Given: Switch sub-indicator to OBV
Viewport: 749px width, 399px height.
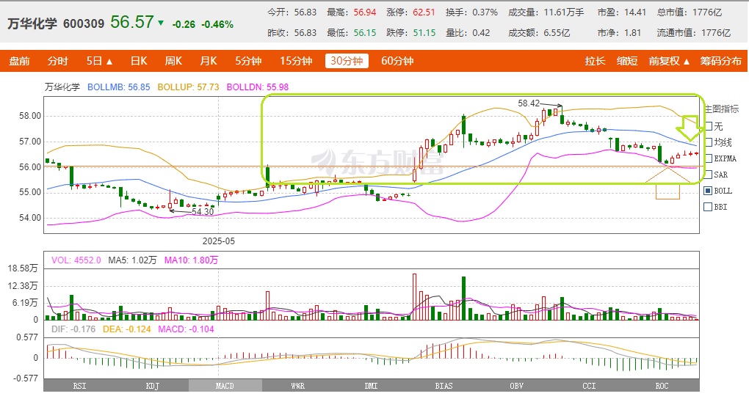Looking at the screenshot, I should [516, 386].
